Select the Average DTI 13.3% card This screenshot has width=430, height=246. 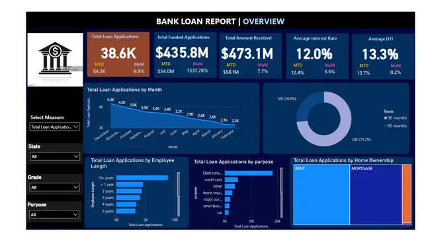383,57
